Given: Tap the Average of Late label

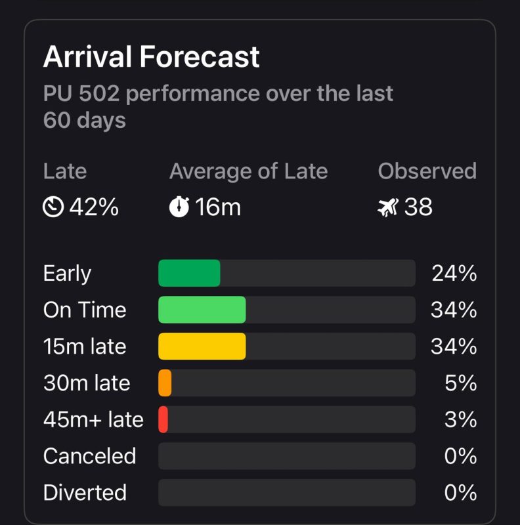Looking at the screenshot, I should 249,171.
